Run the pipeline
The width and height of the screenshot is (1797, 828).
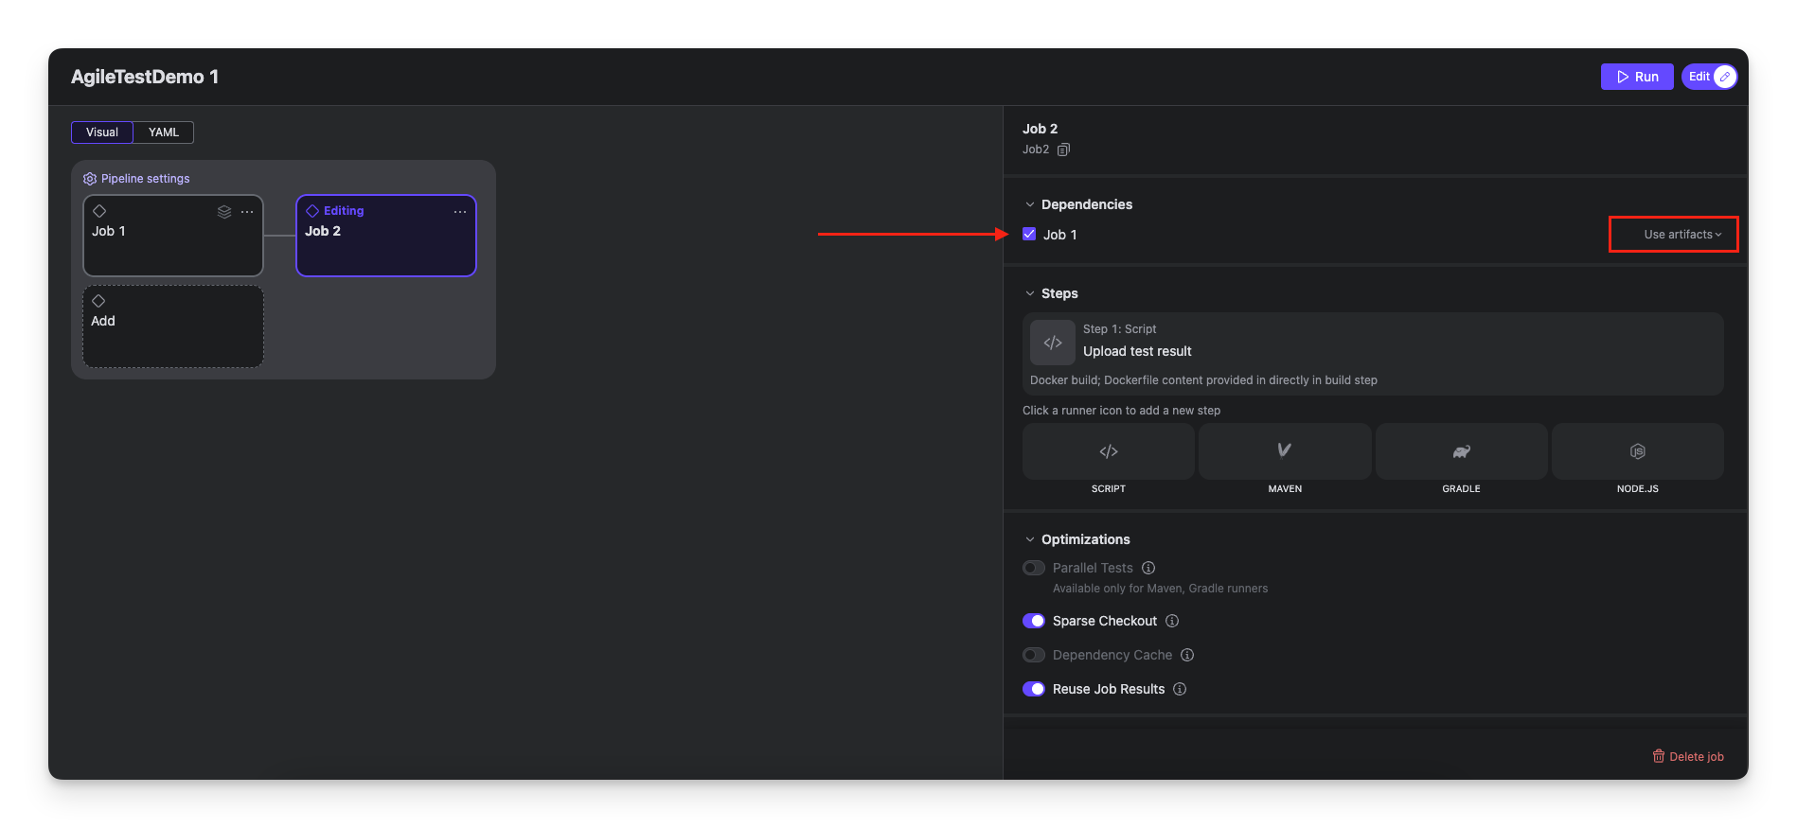[x=1637, y=77]
